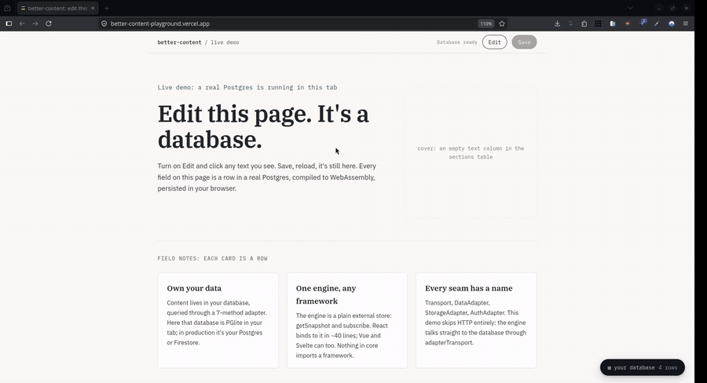Click the 'Own your data' card title
Viewport: 707px width, 383px height.
click(x=194, y=288)
